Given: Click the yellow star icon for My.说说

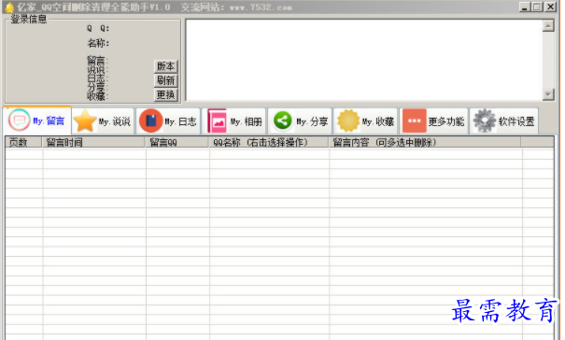Looking at the screenshot, I should click(x=85, y=120).
